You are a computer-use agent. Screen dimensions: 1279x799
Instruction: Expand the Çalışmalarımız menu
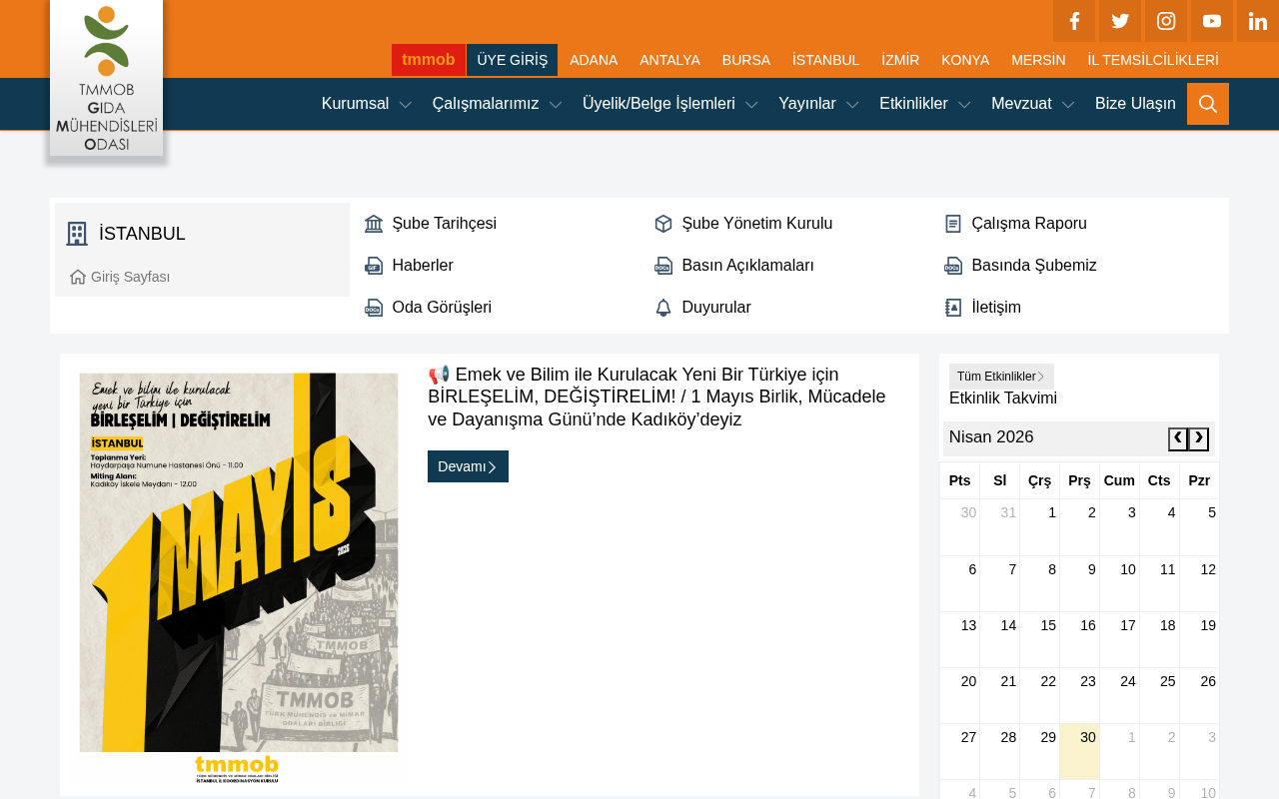point(498,104)
